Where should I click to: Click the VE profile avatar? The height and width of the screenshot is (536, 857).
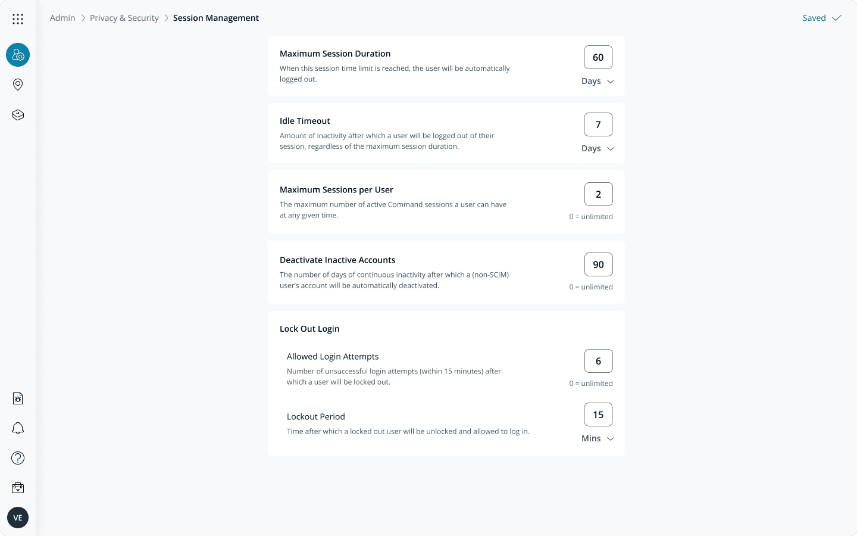coord(17,518)
